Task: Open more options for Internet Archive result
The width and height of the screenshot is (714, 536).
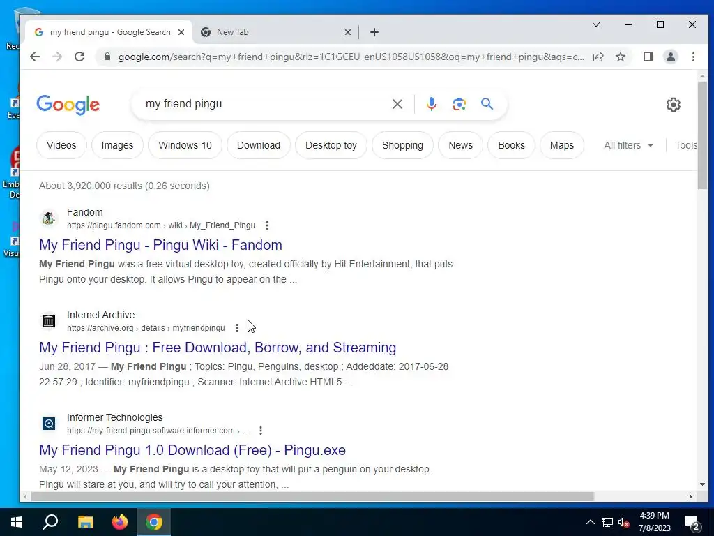Action: pyautogui.click(x=237, y=328)
